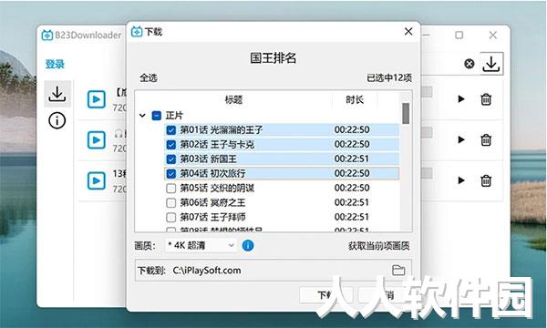547x328 pixels.
Task: Check episode 第05话 交织的阴谋
Action: pos(171,189)
